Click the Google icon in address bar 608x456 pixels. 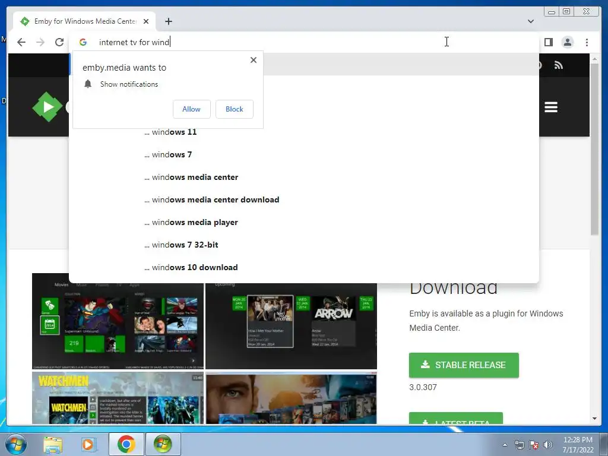[83, 42]
